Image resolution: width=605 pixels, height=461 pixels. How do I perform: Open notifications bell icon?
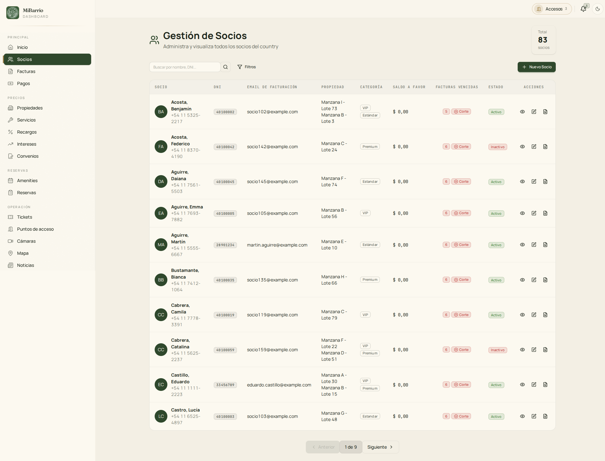[583, 9]
